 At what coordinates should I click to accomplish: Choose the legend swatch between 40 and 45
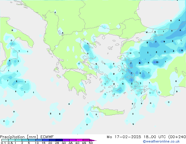click(80, 140)
